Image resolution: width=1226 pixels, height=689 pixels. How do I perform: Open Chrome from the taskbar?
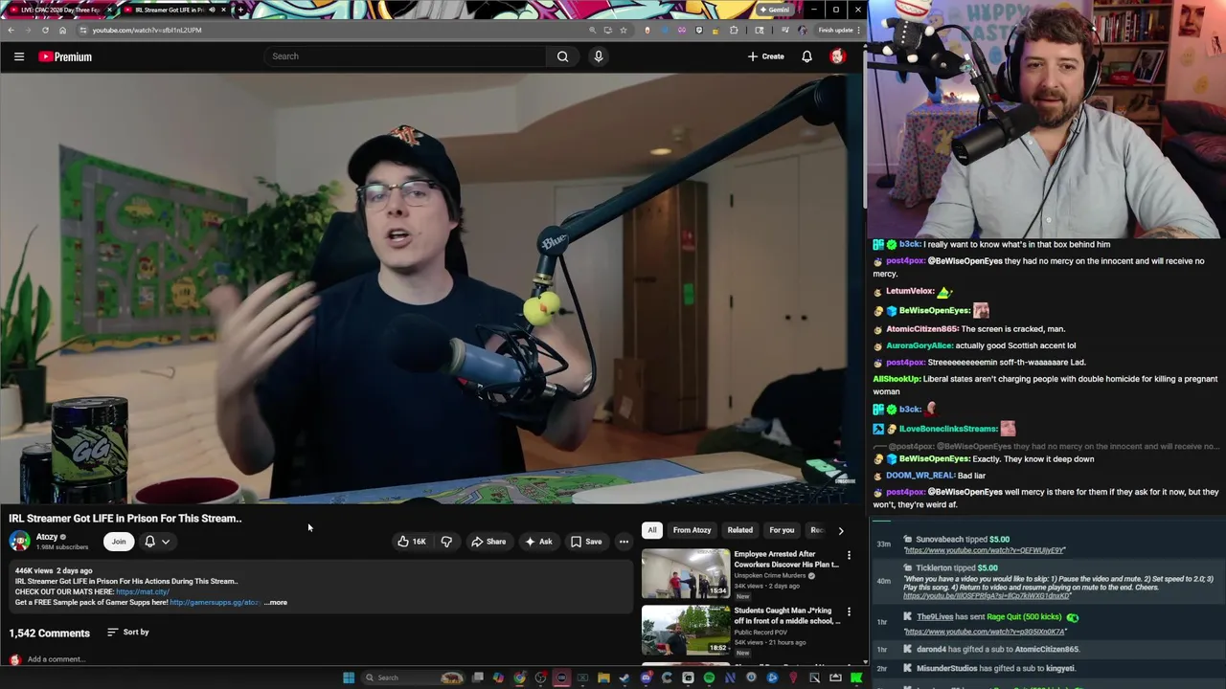(519, 678)
